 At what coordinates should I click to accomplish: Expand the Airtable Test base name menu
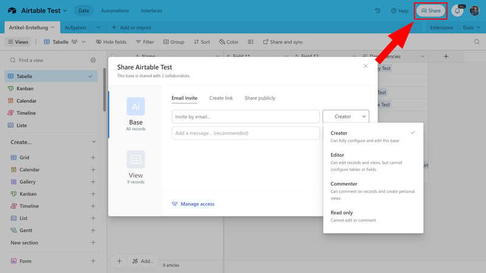tap(65, 10)
